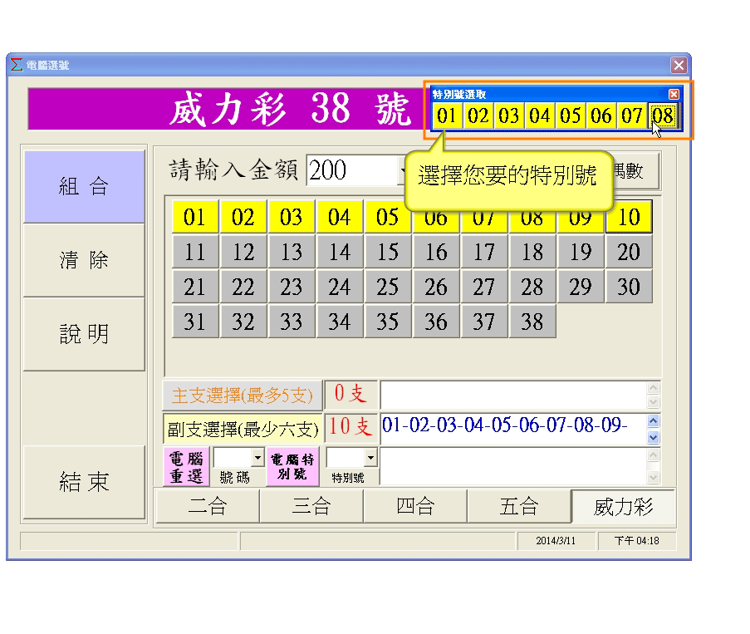Close the 特別號選取 popup window
The image size is (750, 634).
click(x=674, y=94)
